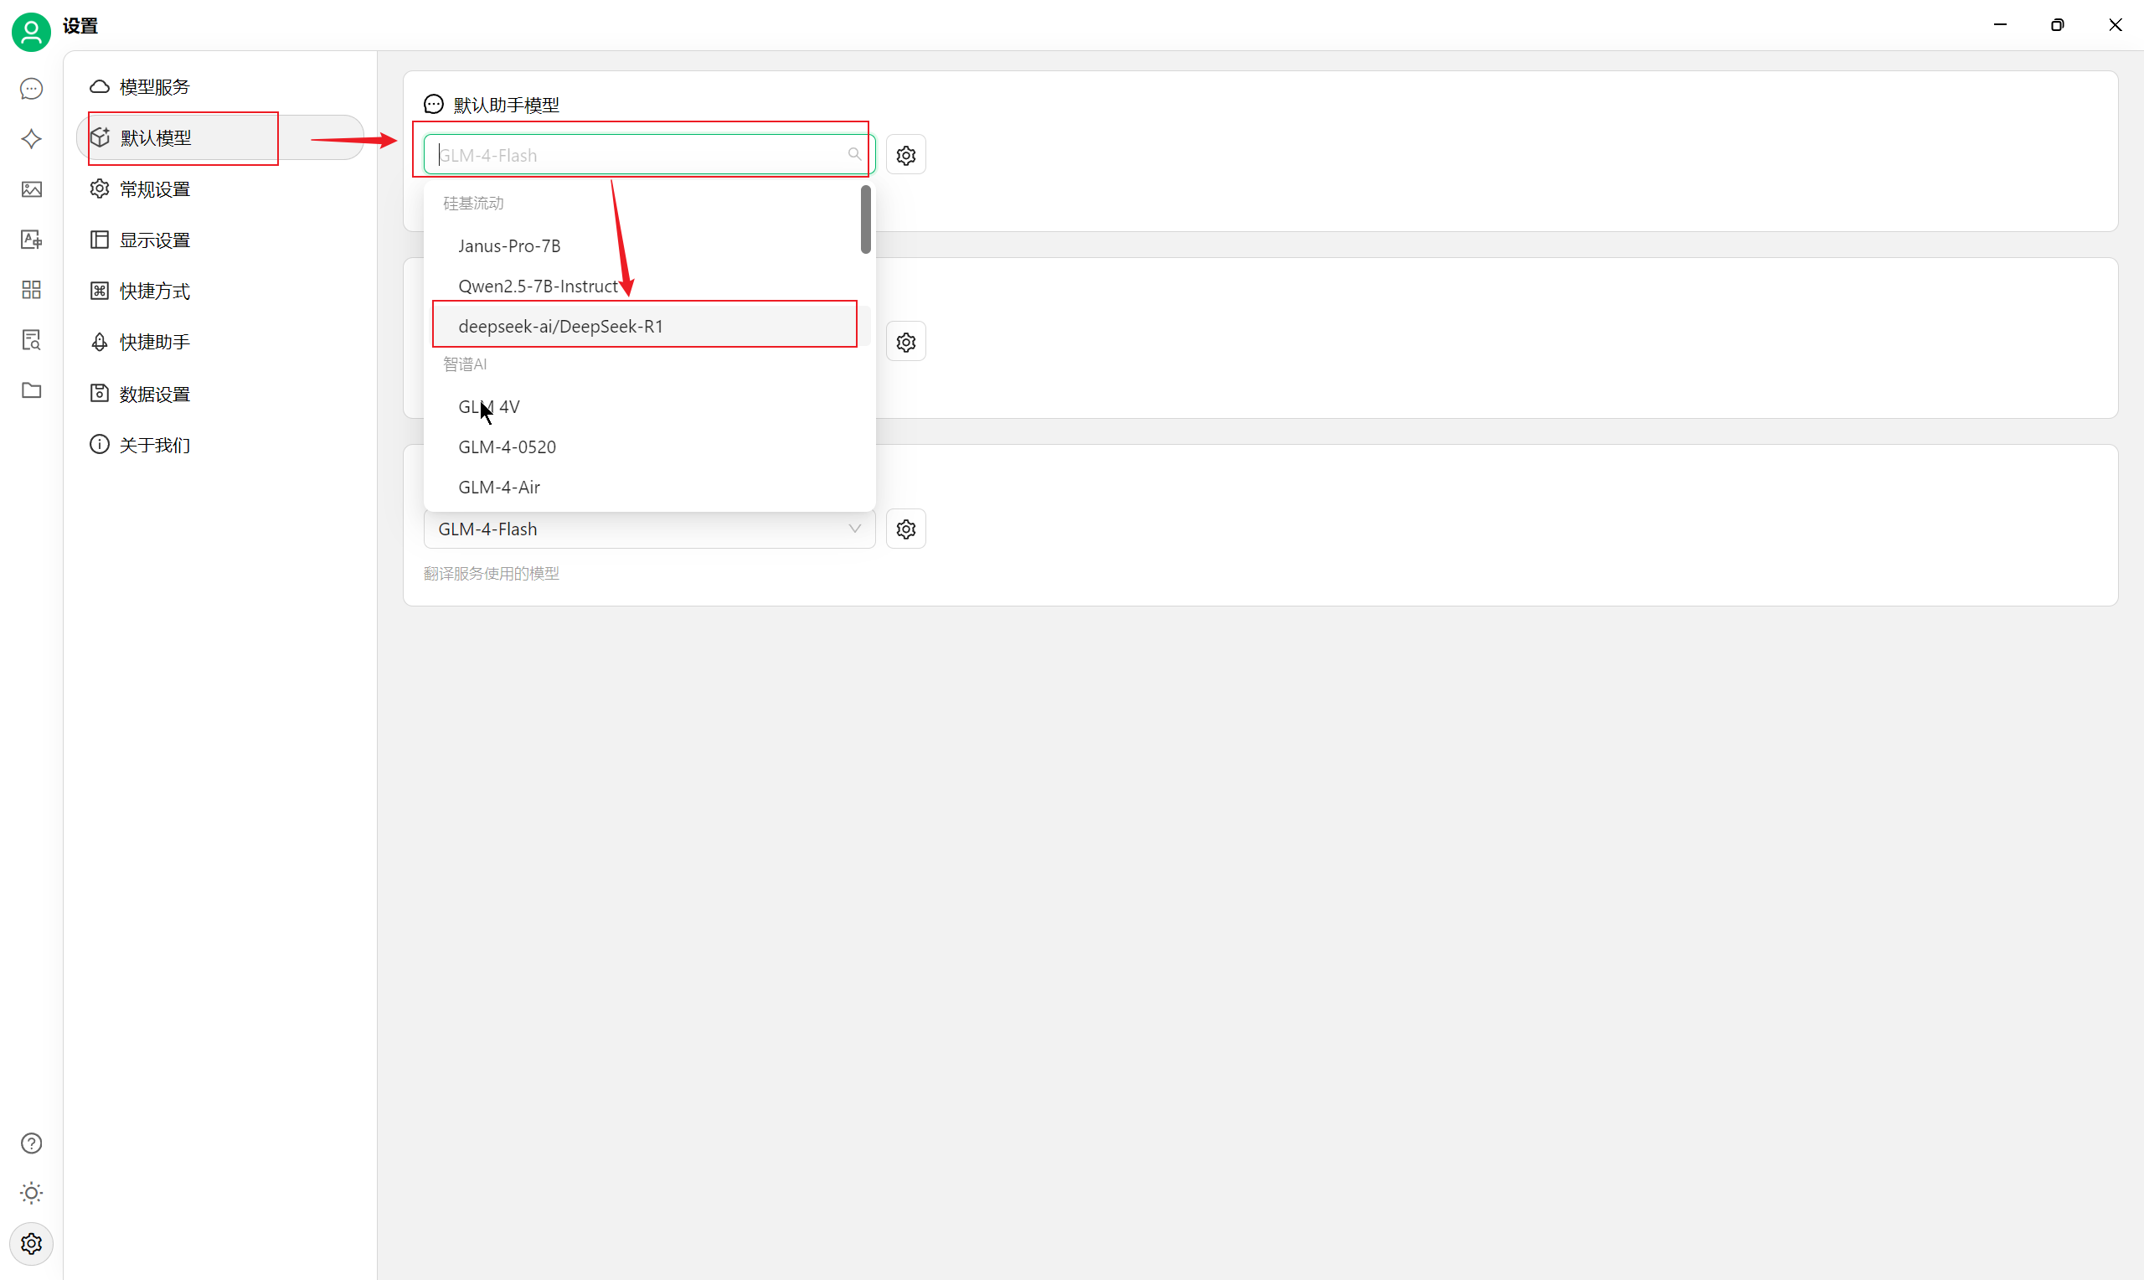This screenshot has width=2144, height=1280.
Task: Click the help question mark icon
Action: (31, 1143)
